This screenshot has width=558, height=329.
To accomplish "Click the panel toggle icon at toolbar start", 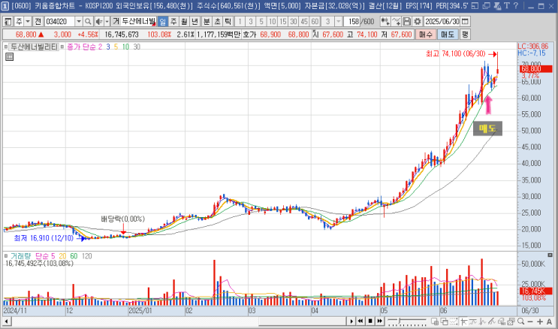I will [x=8, y=22].
